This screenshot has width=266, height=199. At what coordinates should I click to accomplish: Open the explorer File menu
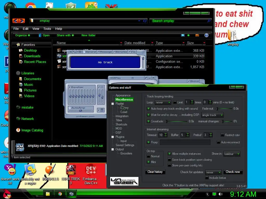click(x=16, y=29)
